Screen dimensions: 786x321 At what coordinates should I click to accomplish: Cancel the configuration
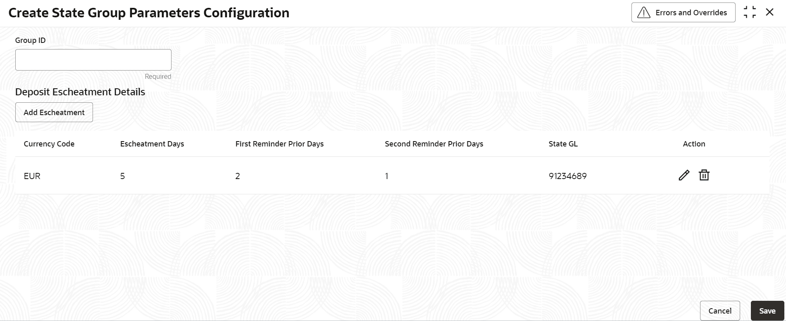pyautogui.click(x=720, y=311)
